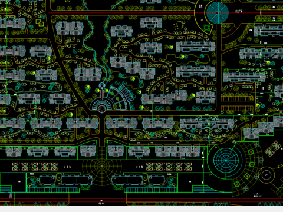283x212 pixels.
Task: Select the overlapping yellow squares pavilion
Action: click(x=40, y=22)
